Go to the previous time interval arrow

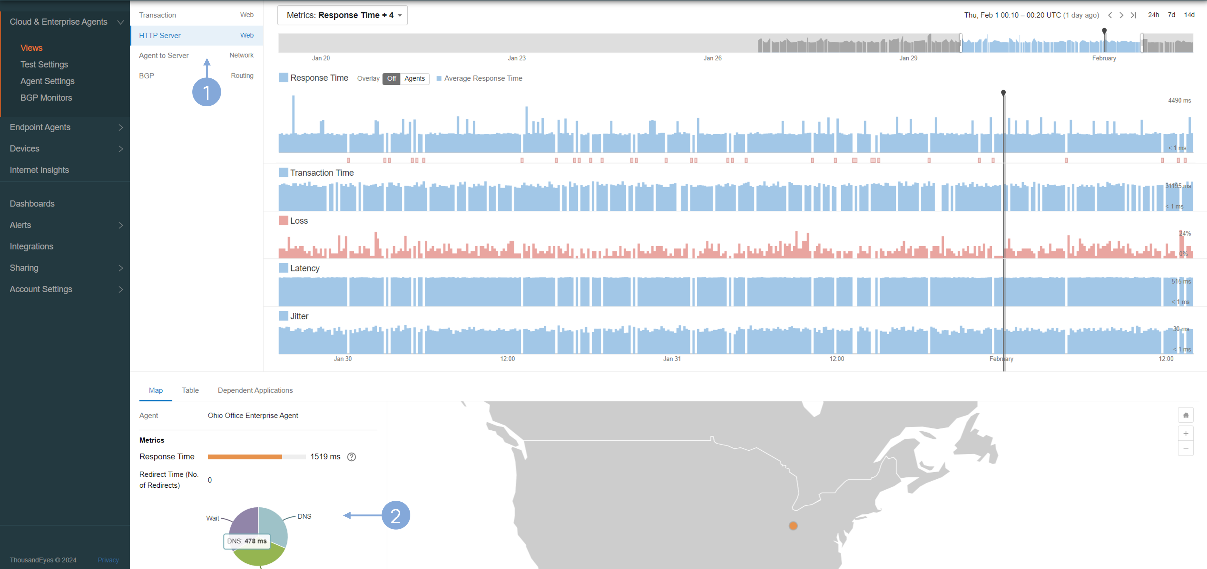point(1110,15)
